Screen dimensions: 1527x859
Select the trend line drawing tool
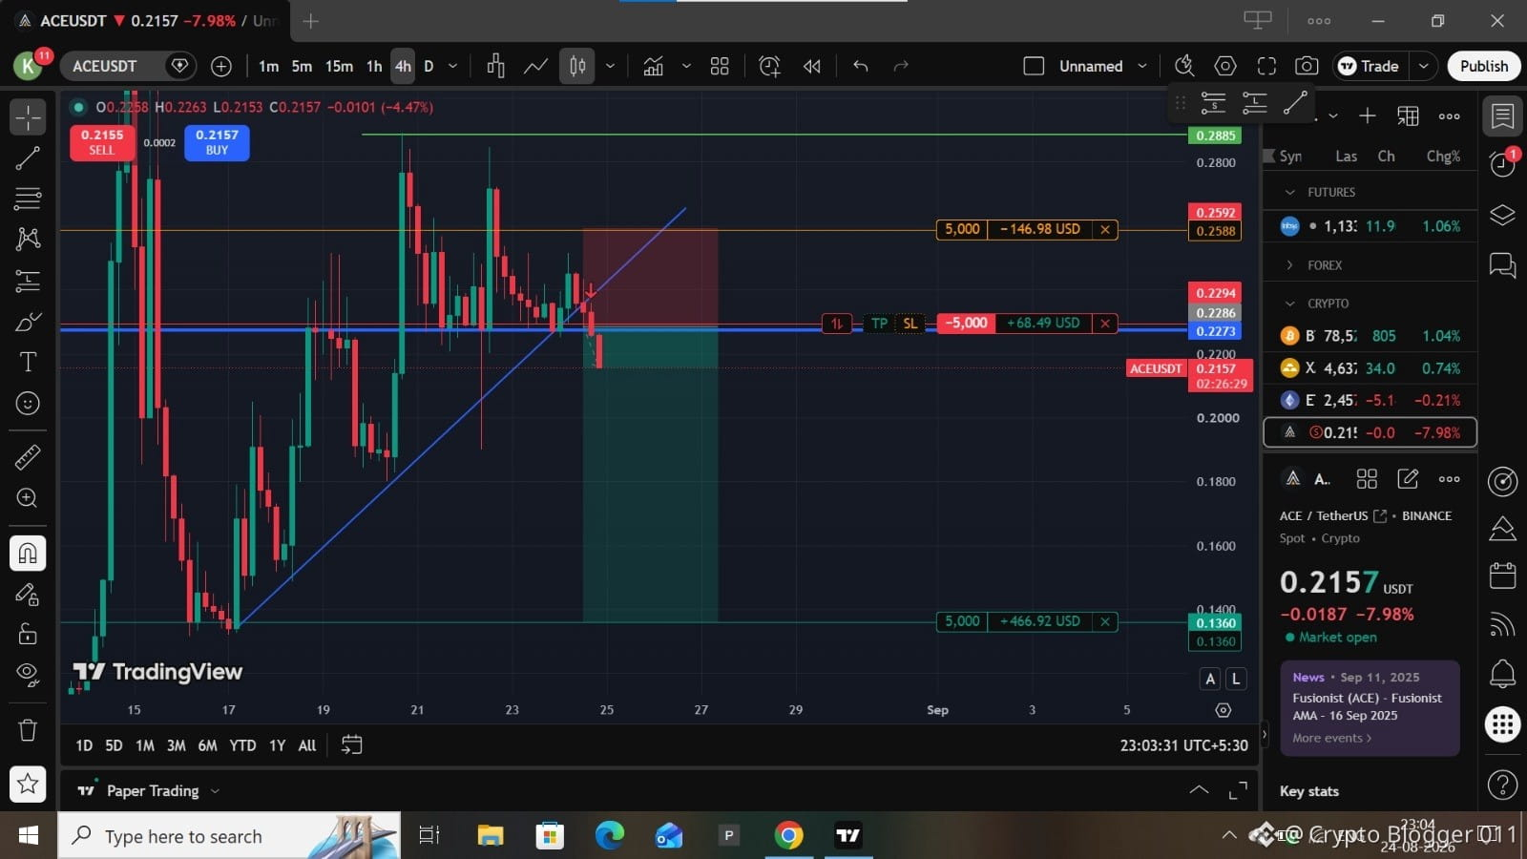[28, 158]
